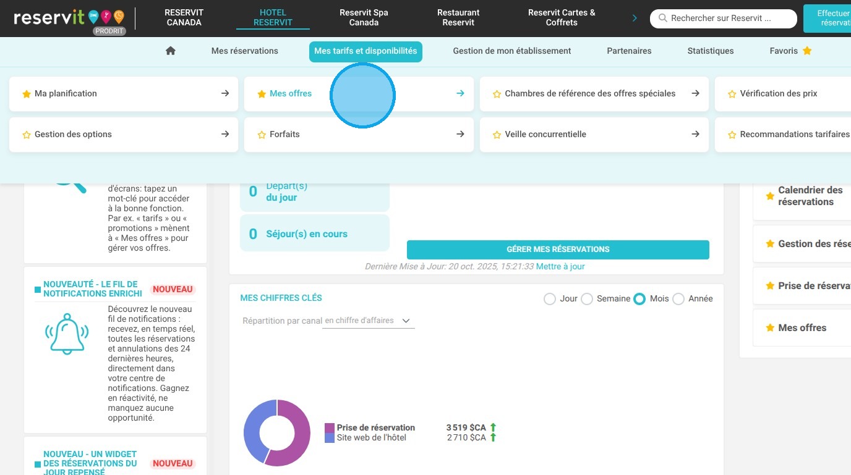Click the PRODRIT badge under logo
Screen dimensions: 851x475
[110, 32]
